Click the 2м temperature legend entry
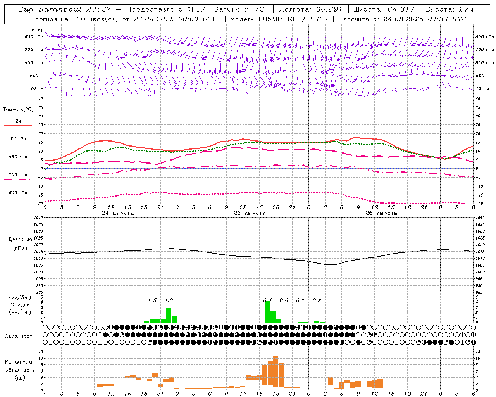Viewport: 496px width, 397px height. [18, 121]
